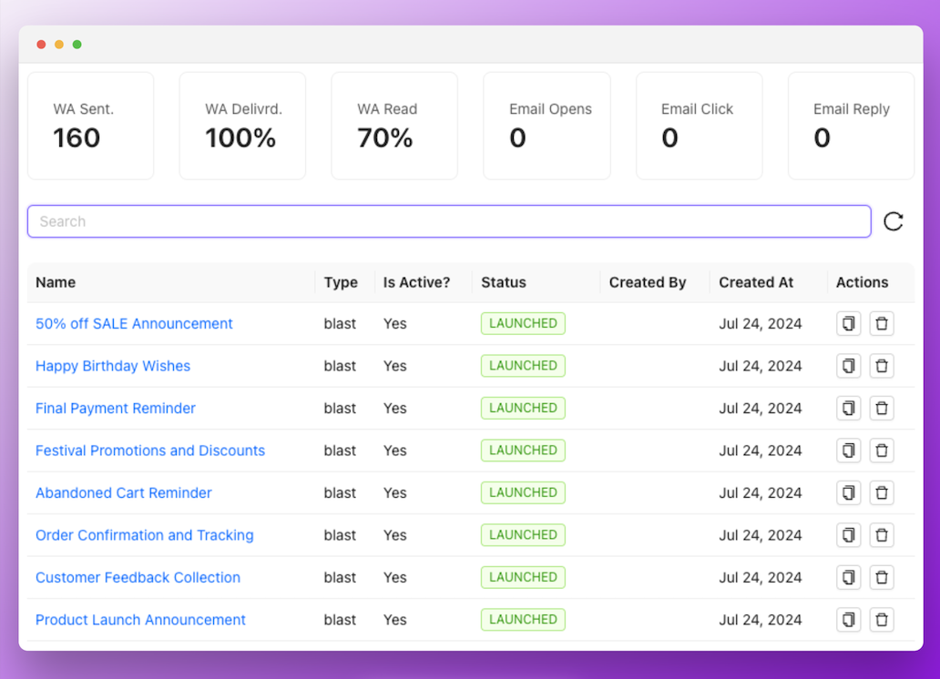
Task: Open the Abandoned Cart Reminder campaign
Action: (x=124, y=493)
